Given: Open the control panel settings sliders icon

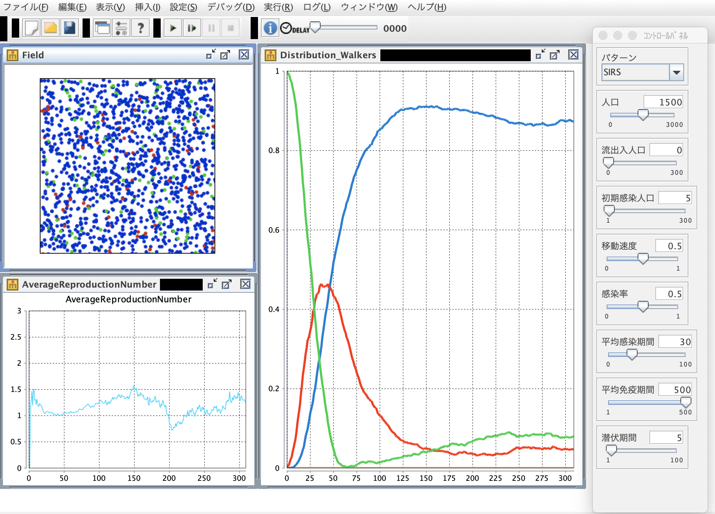Looking at the screenshot, I should 121,28.
